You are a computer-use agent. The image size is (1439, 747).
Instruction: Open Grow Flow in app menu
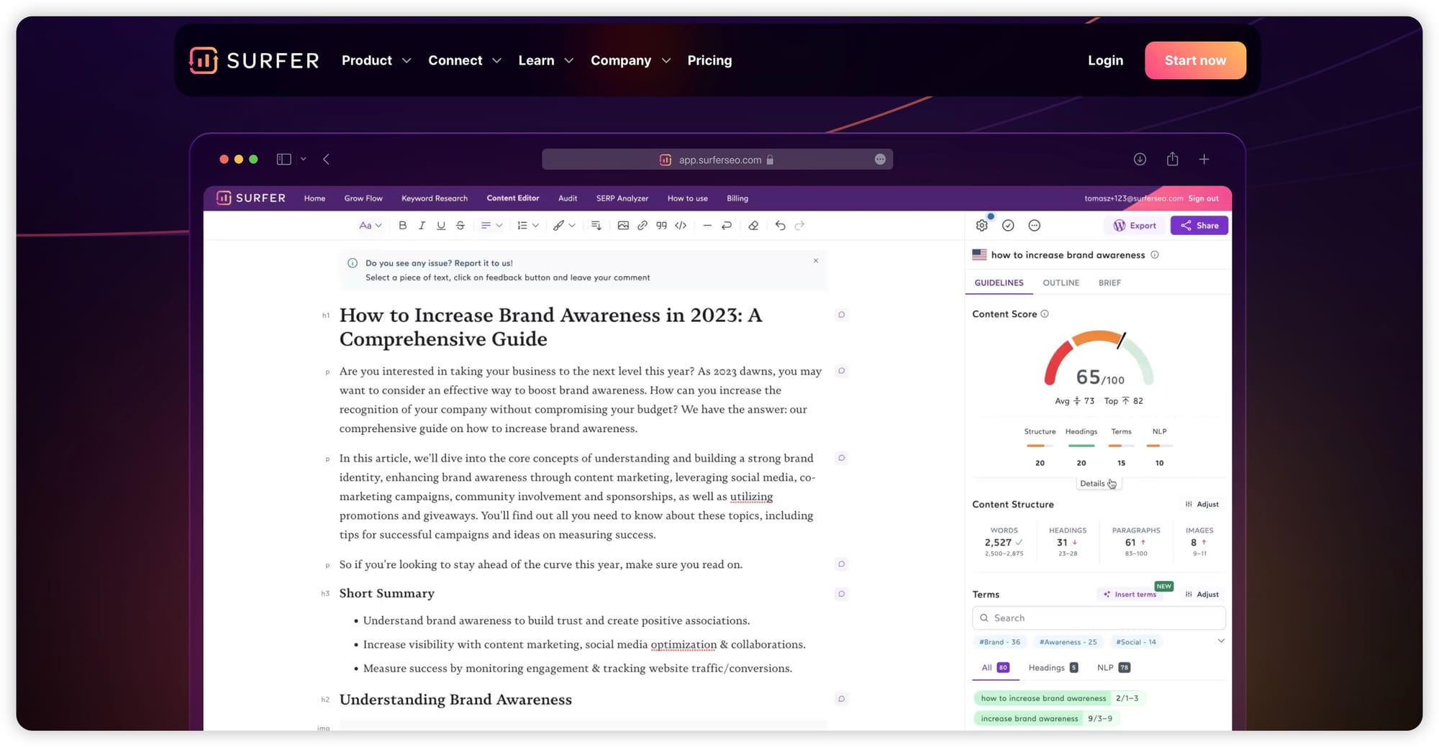[363, 198]
